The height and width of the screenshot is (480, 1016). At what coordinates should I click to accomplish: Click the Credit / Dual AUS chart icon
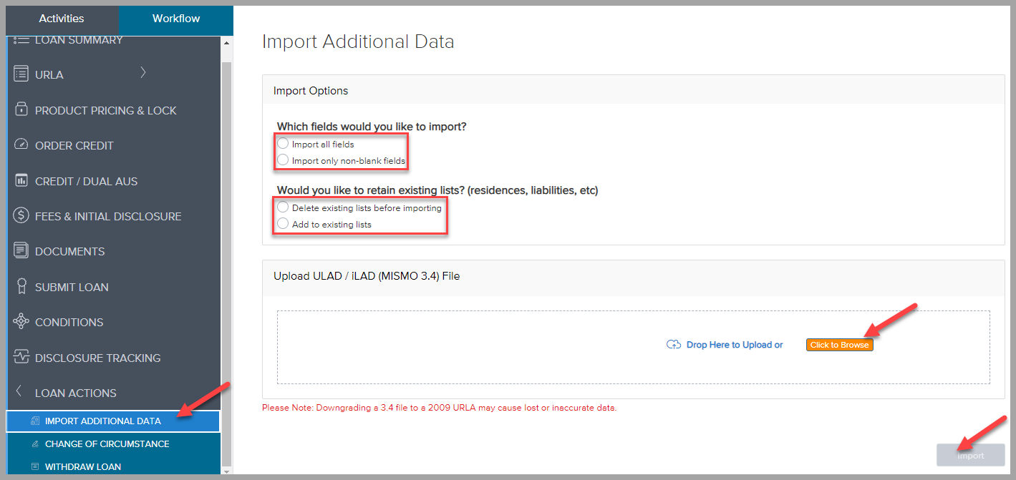click(x=21, y=181)
